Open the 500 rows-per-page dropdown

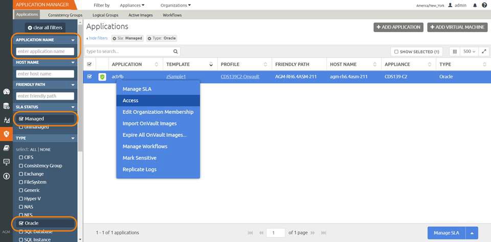470,52
